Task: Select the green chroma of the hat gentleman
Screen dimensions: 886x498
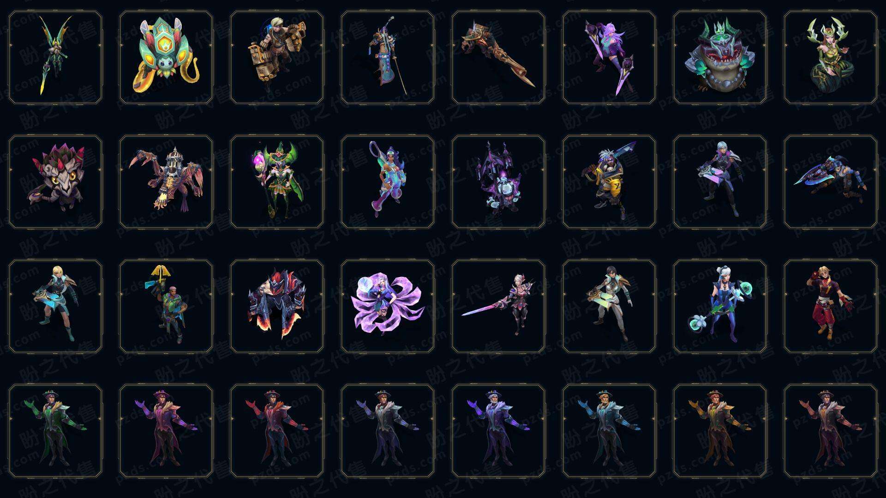Action: (55, 431)
